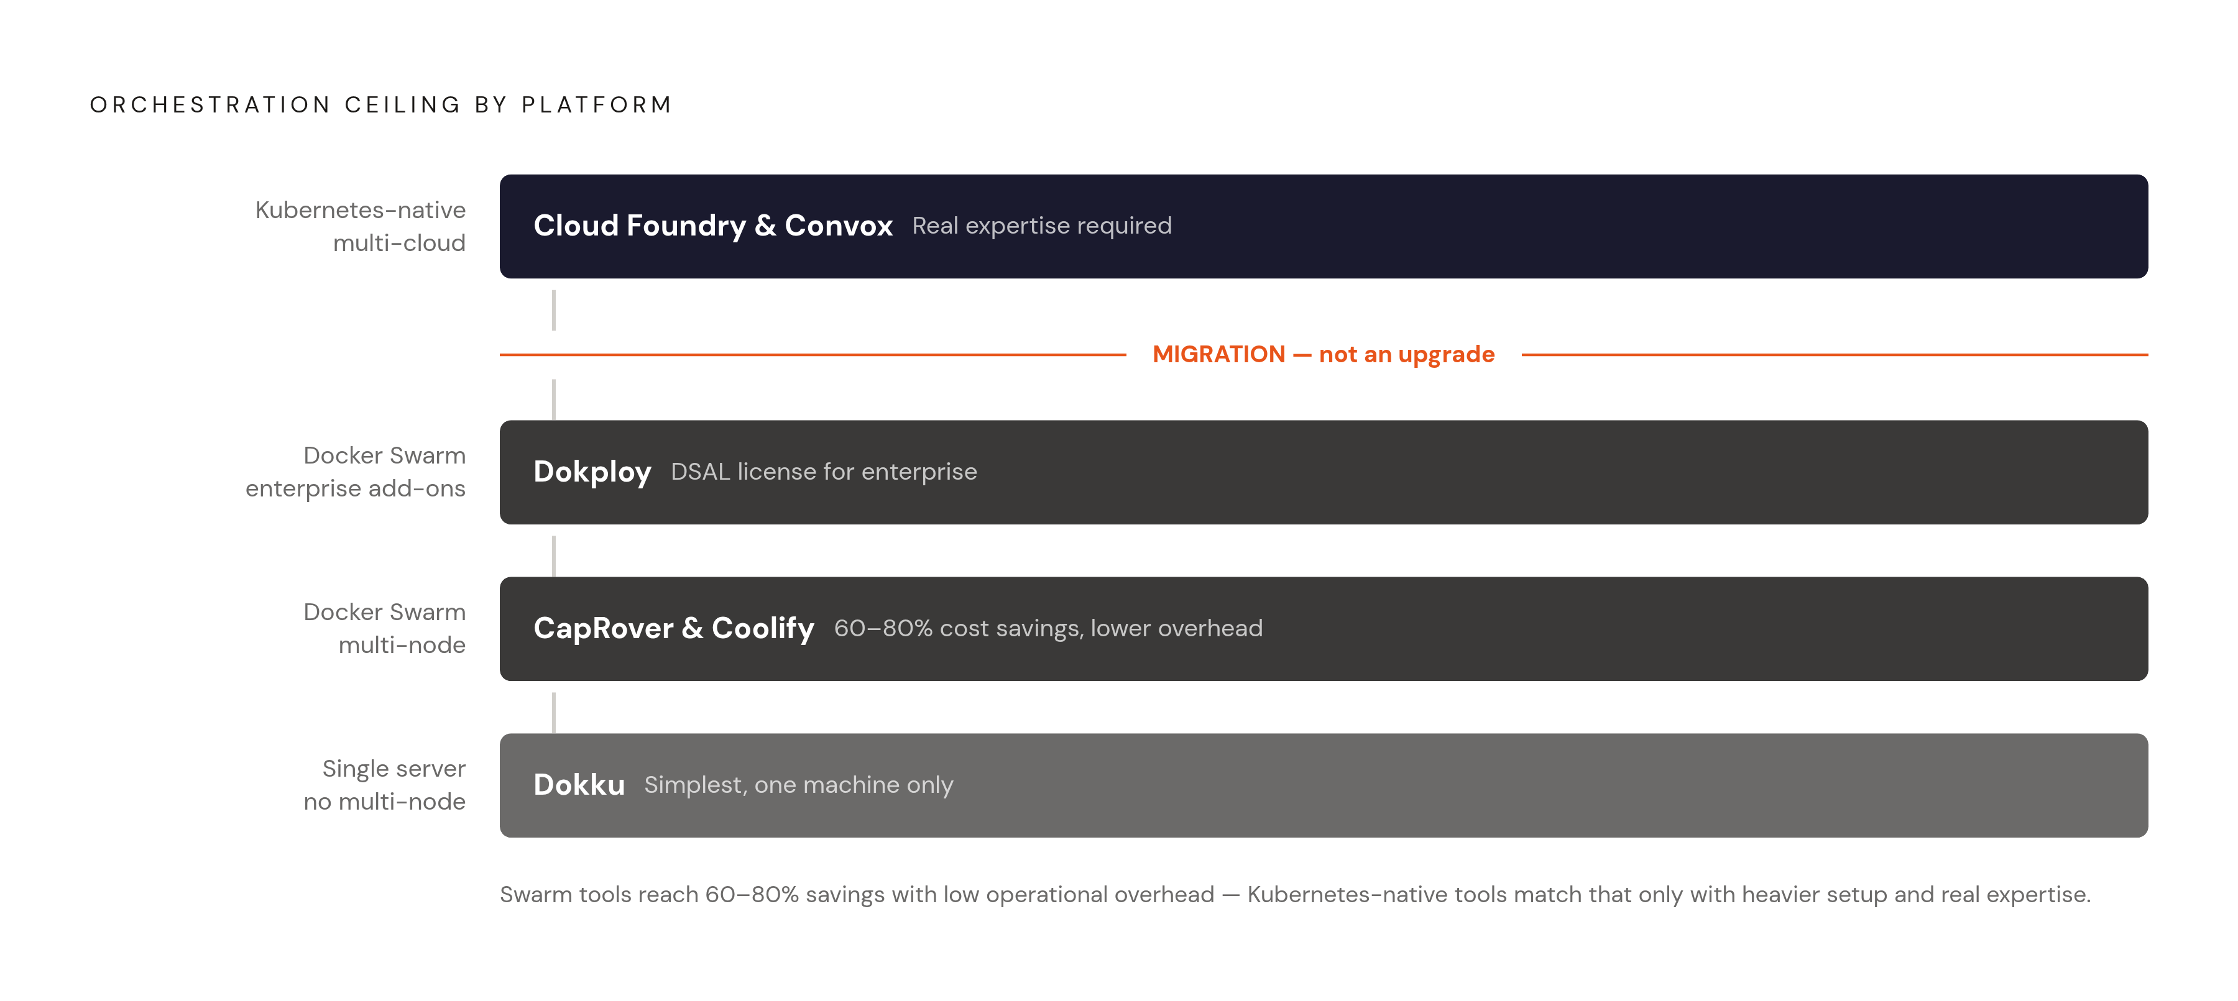This screenshot has width=2238, height=1001.
Task: Select the 'CapRover & Coolify' title
Action: (673, 629)
